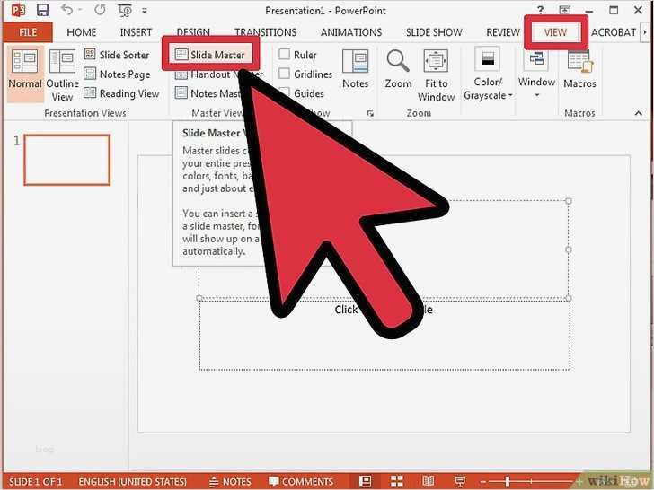Viewport: 654px width, 490px height.
Task: Collapse the ribbon chevron
Action: tap(638, 113)
